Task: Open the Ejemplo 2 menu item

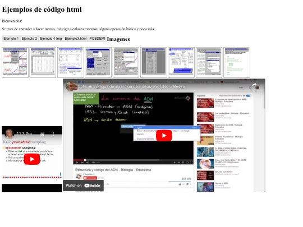Action: [x=29, y=39]
